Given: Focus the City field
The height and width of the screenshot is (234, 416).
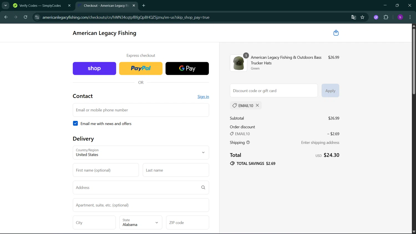Looking at the screenshot, I should [94, 223].
